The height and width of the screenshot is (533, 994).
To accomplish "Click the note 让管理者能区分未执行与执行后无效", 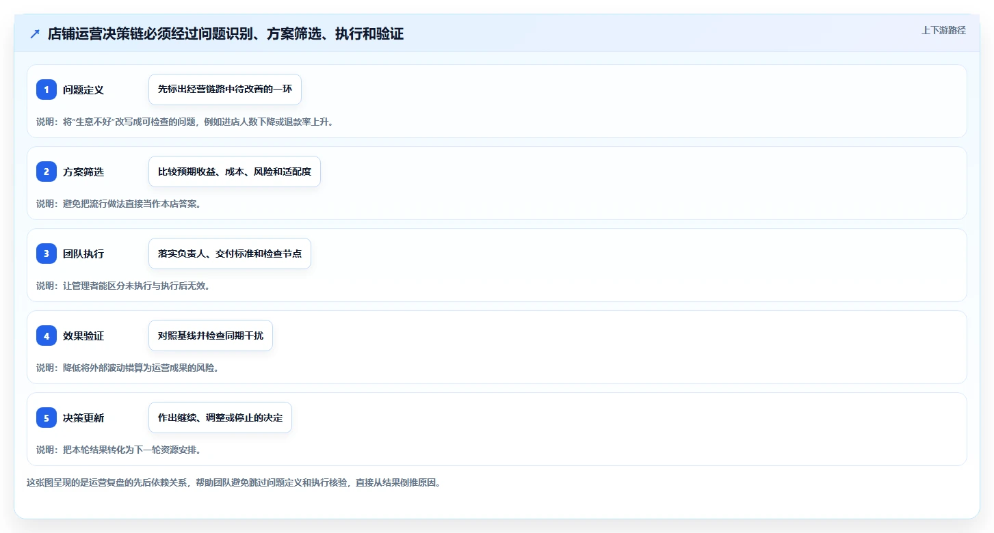I will click(x=123, y=286).
